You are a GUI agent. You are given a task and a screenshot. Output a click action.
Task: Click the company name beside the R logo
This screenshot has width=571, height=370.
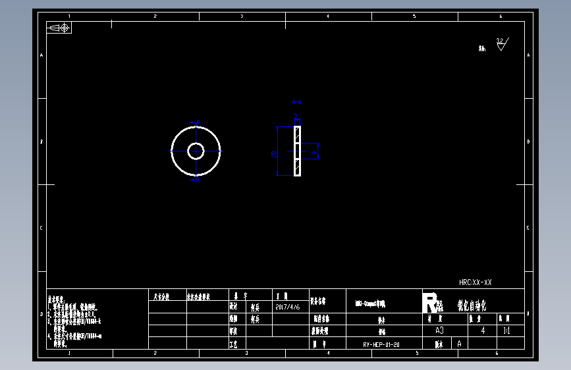(x=472, y=305)
